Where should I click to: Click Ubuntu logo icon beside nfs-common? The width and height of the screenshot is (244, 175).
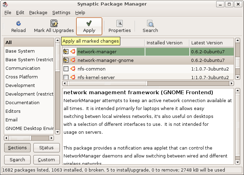pyautogui.click(x=73, y=69)
